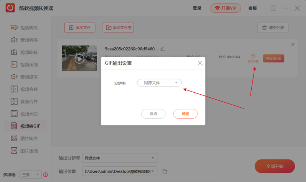Click the folder icon to browse output location
This screenshot has height=182, width=306.
[165, 171]
